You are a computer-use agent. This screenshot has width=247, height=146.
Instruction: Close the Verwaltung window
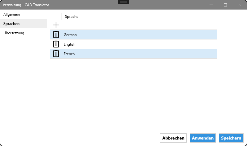point(240,5)
